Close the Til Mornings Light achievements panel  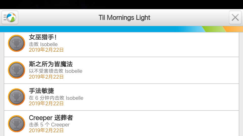click(235, 17)
